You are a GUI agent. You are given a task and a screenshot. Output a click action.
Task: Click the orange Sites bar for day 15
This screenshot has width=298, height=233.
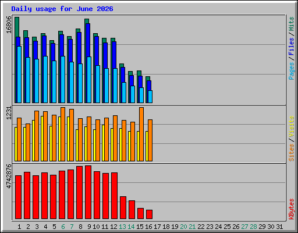(x=141, y=135)
